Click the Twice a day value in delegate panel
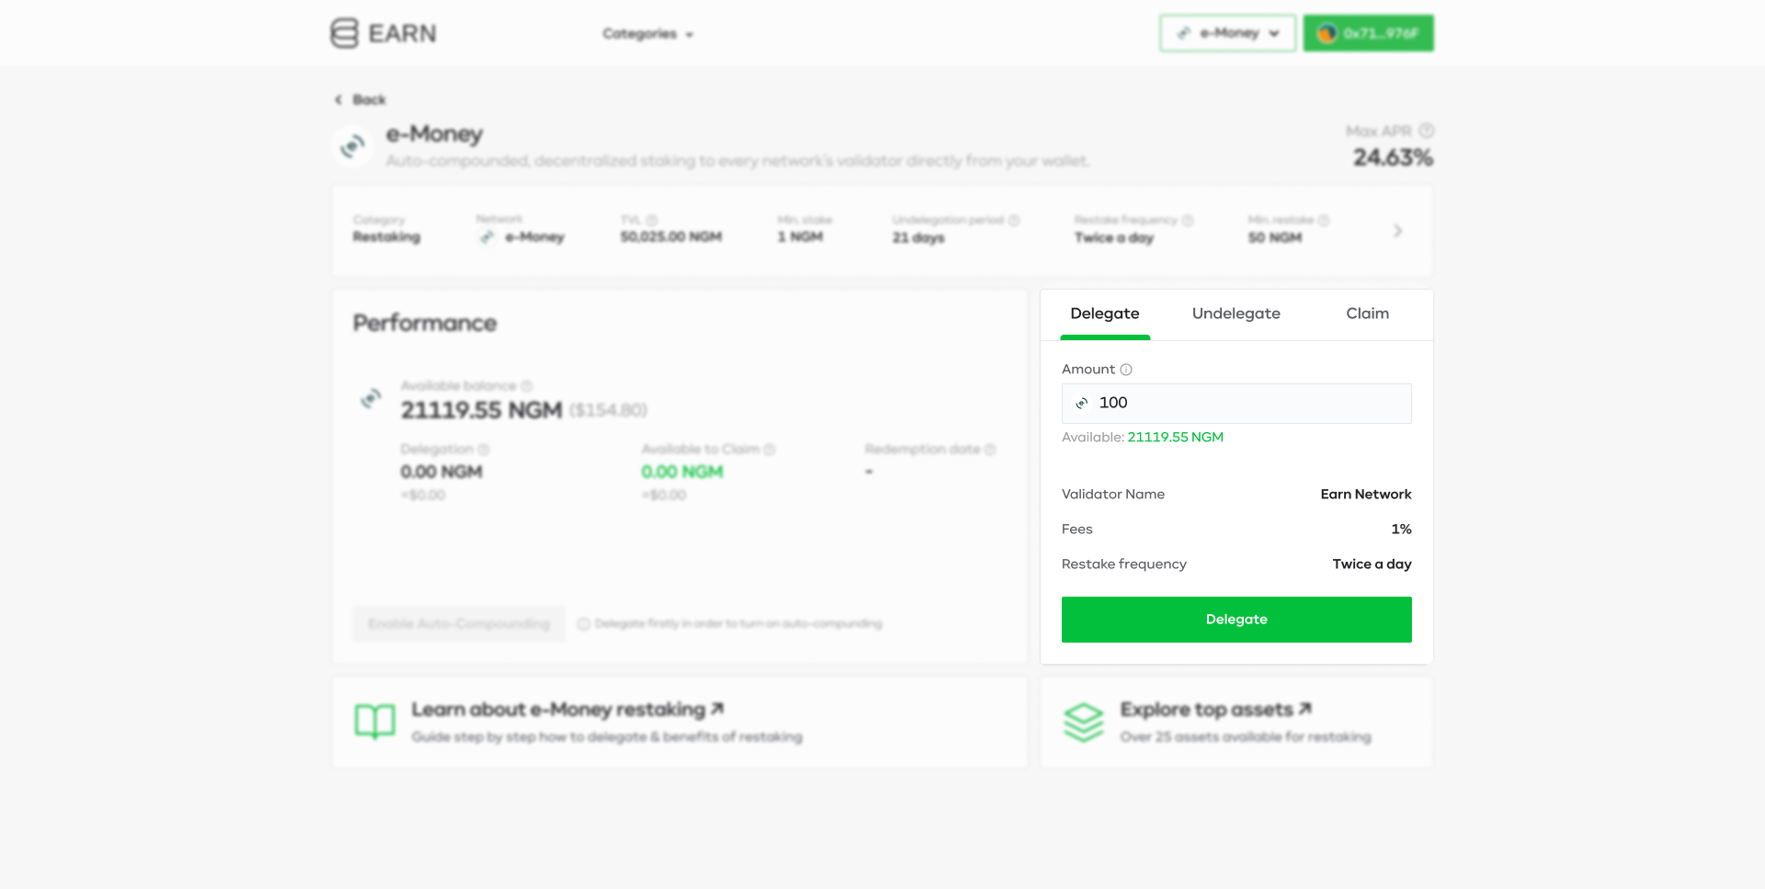Image resolution: width=1765 pixels, height=889 pixels. (1372, 564)
